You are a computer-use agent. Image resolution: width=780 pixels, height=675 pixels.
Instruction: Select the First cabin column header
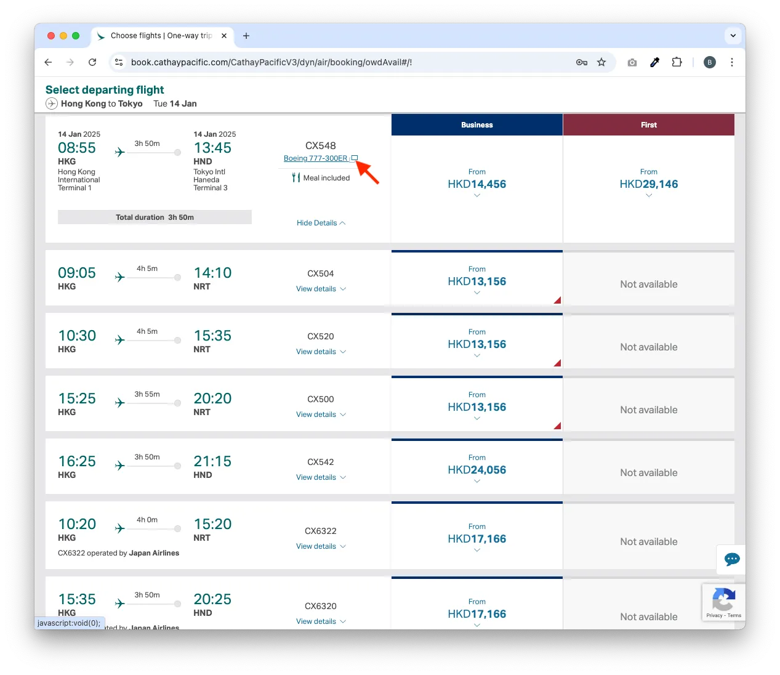pyautogui.click(x=648, y=125)
